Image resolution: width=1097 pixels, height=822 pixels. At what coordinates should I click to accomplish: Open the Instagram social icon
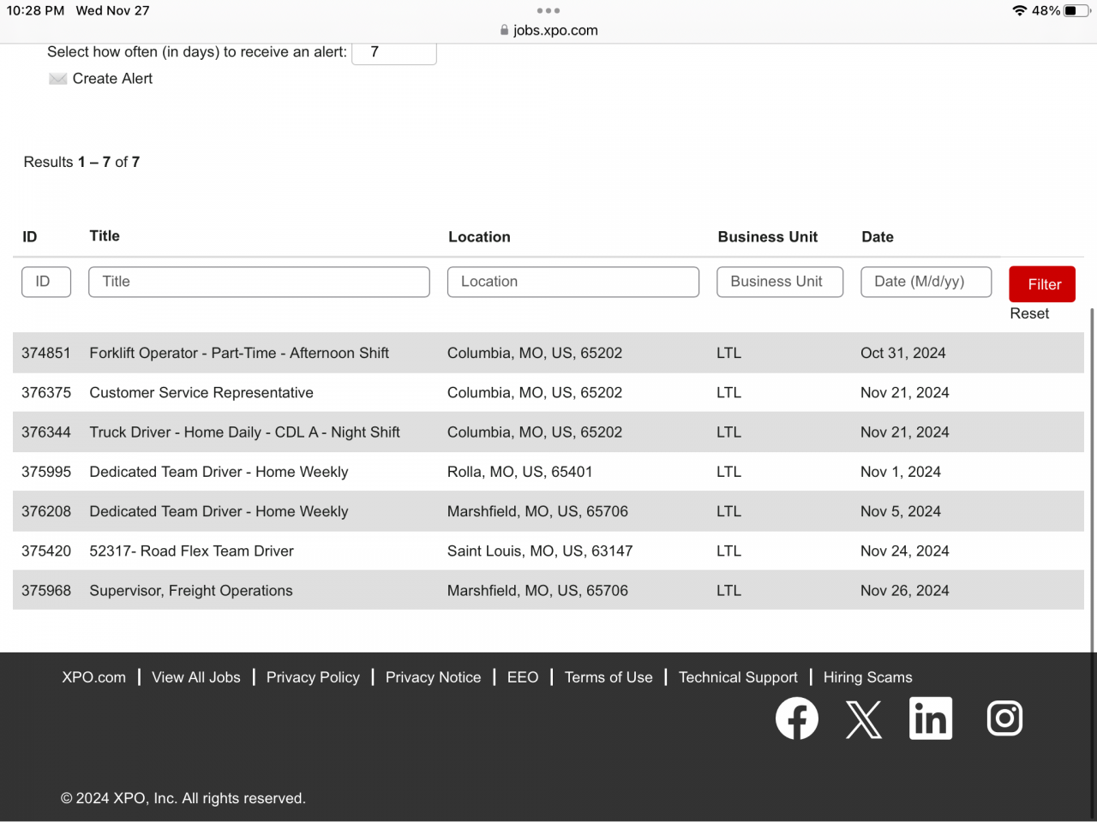1004,718
